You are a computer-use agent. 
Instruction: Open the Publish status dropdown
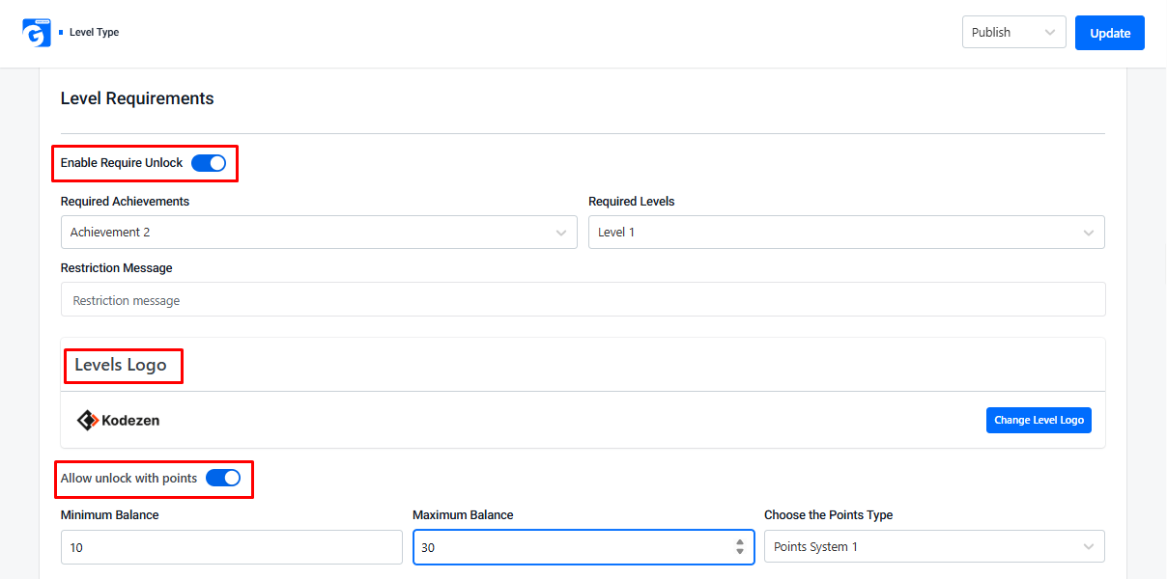[x=1014, y=32]
